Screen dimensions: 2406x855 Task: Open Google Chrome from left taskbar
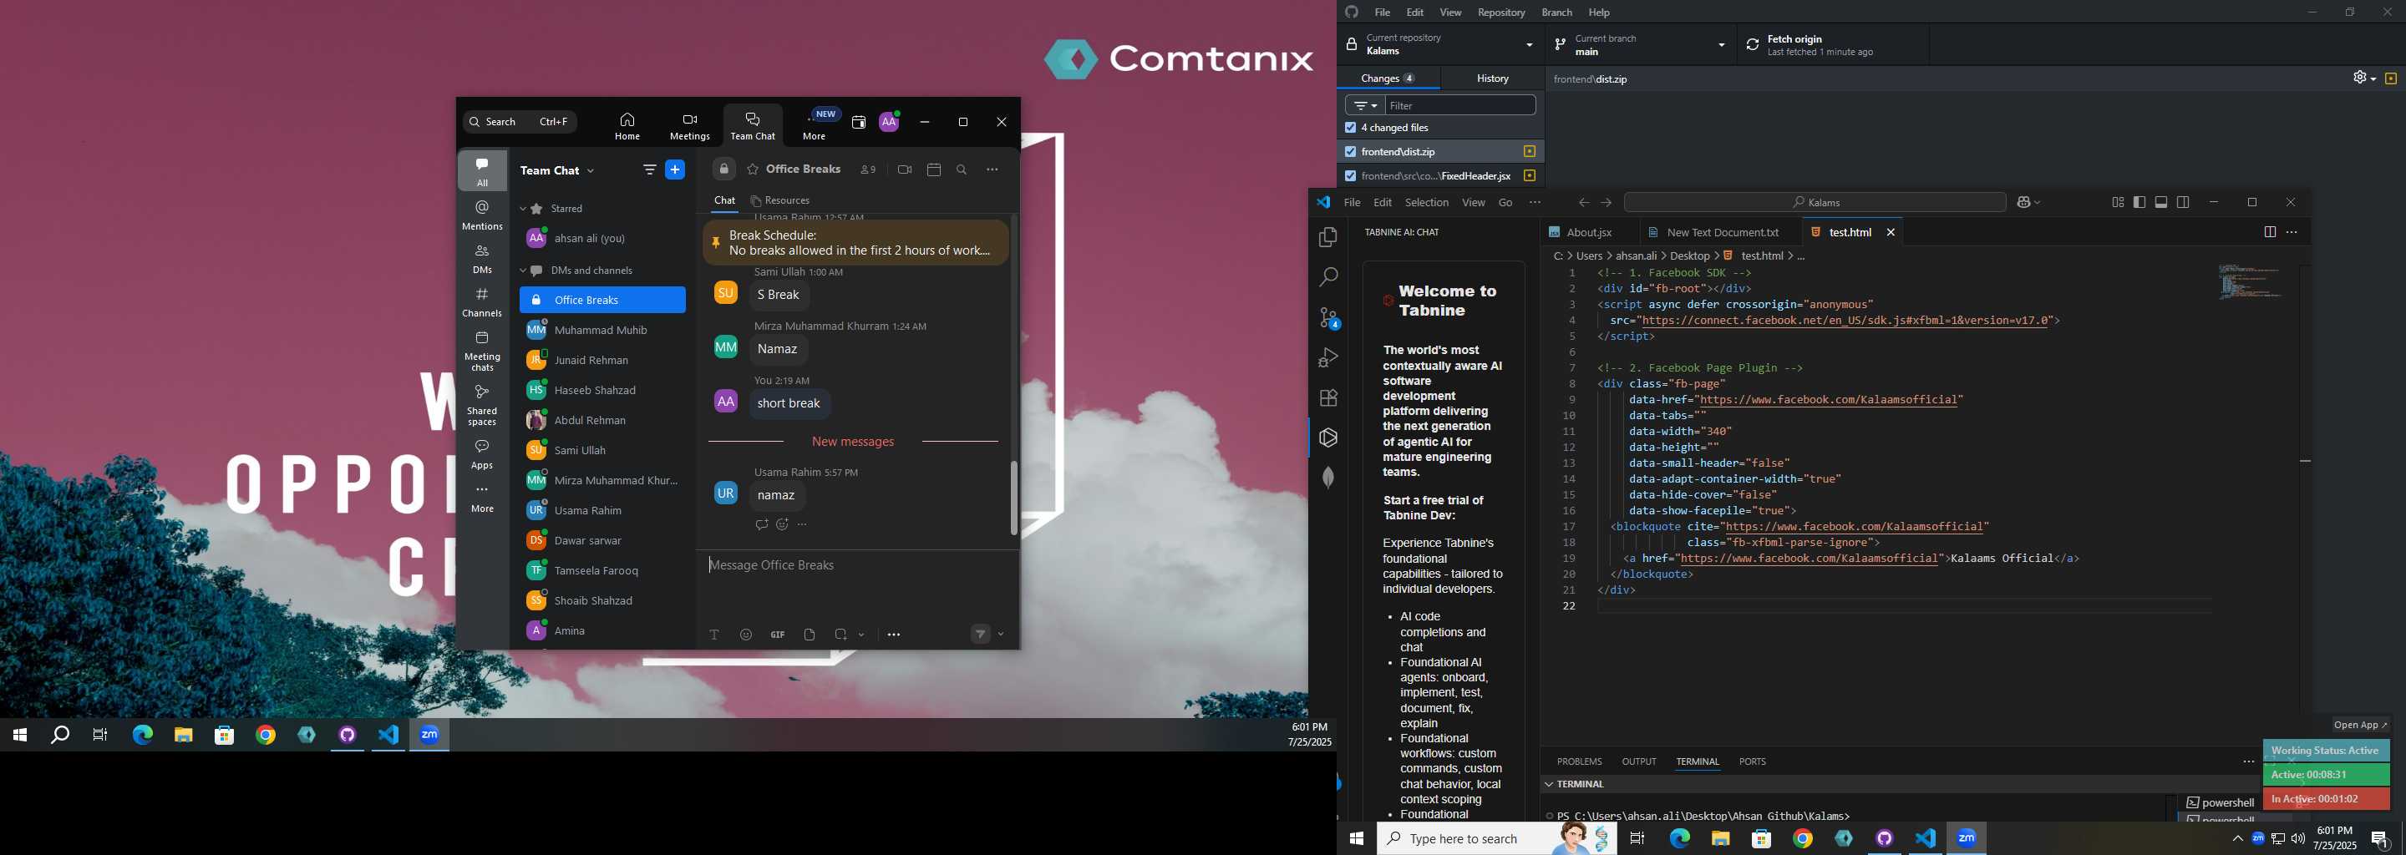tap(266, 736)
